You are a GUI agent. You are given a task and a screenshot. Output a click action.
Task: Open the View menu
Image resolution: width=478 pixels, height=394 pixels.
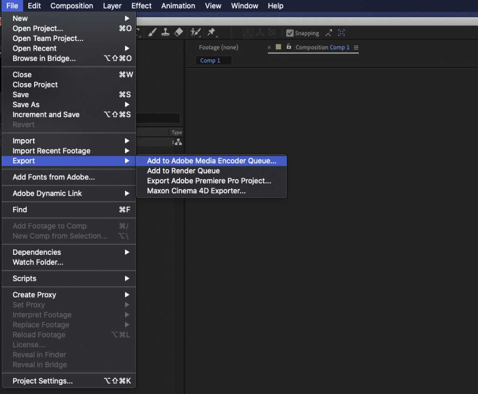pyautogui.click(x=213, y=6)
